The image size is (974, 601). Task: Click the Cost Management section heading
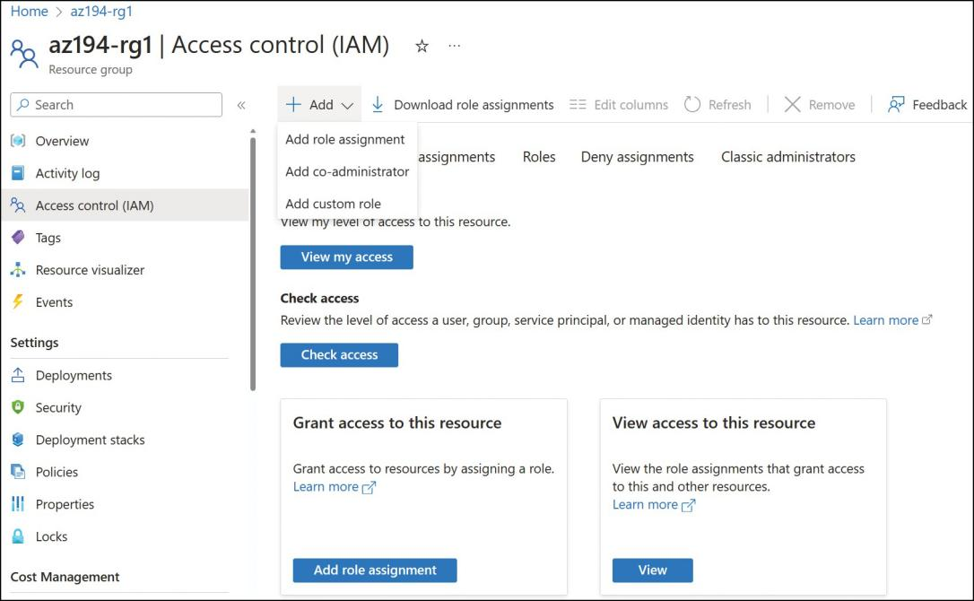point(65,577)
